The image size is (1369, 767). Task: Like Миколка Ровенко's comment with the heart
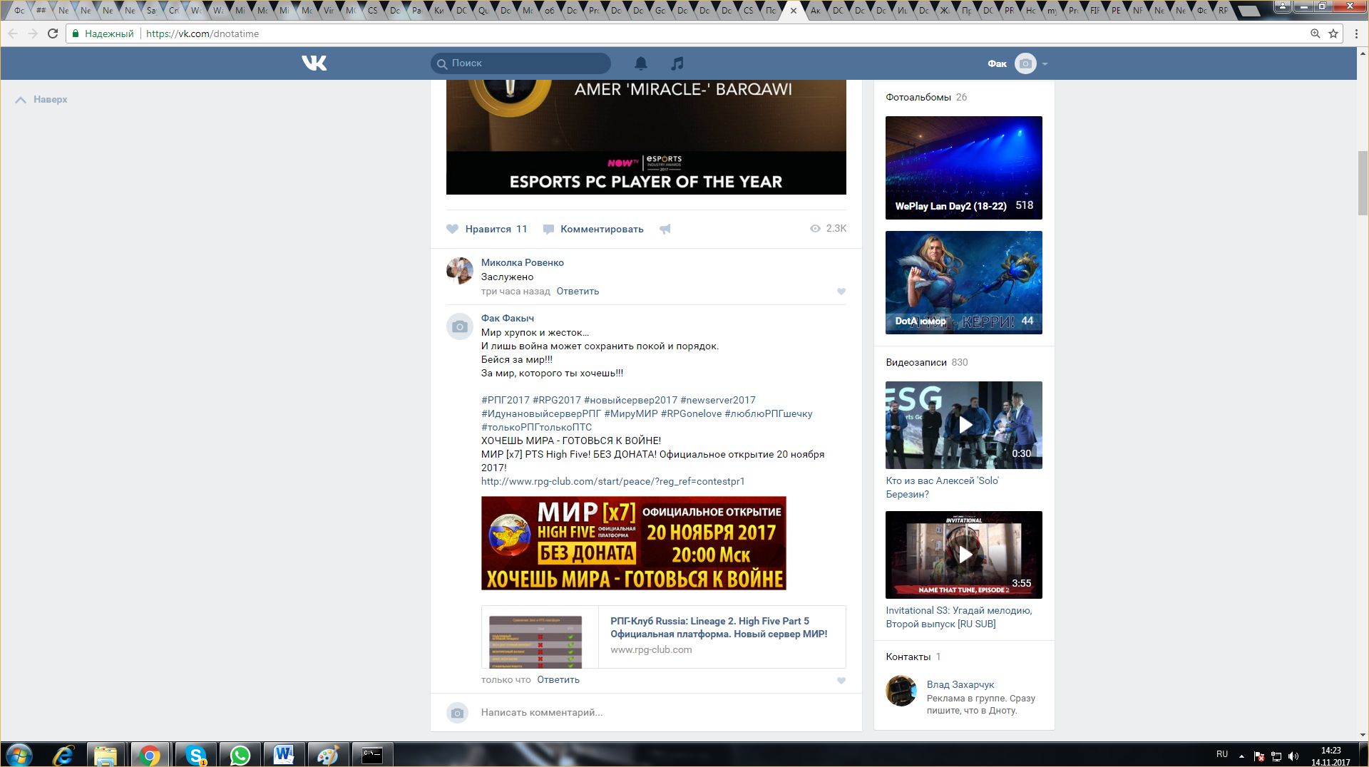[841, 291]
